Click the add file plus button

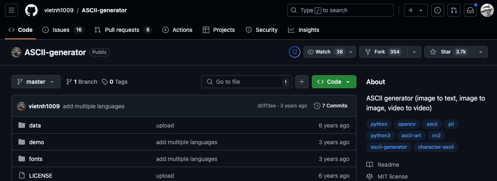coord(302,82)
